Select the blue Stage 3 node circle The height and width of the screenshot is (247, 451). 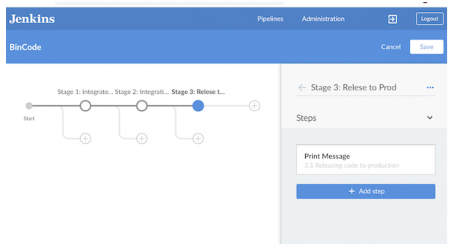tap(198, 106)
